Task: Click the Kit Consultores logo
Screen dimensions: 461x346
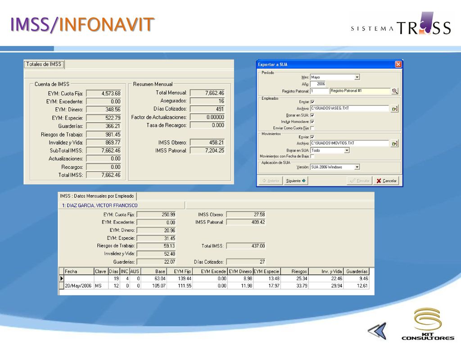Action: (x=428, y=324)
